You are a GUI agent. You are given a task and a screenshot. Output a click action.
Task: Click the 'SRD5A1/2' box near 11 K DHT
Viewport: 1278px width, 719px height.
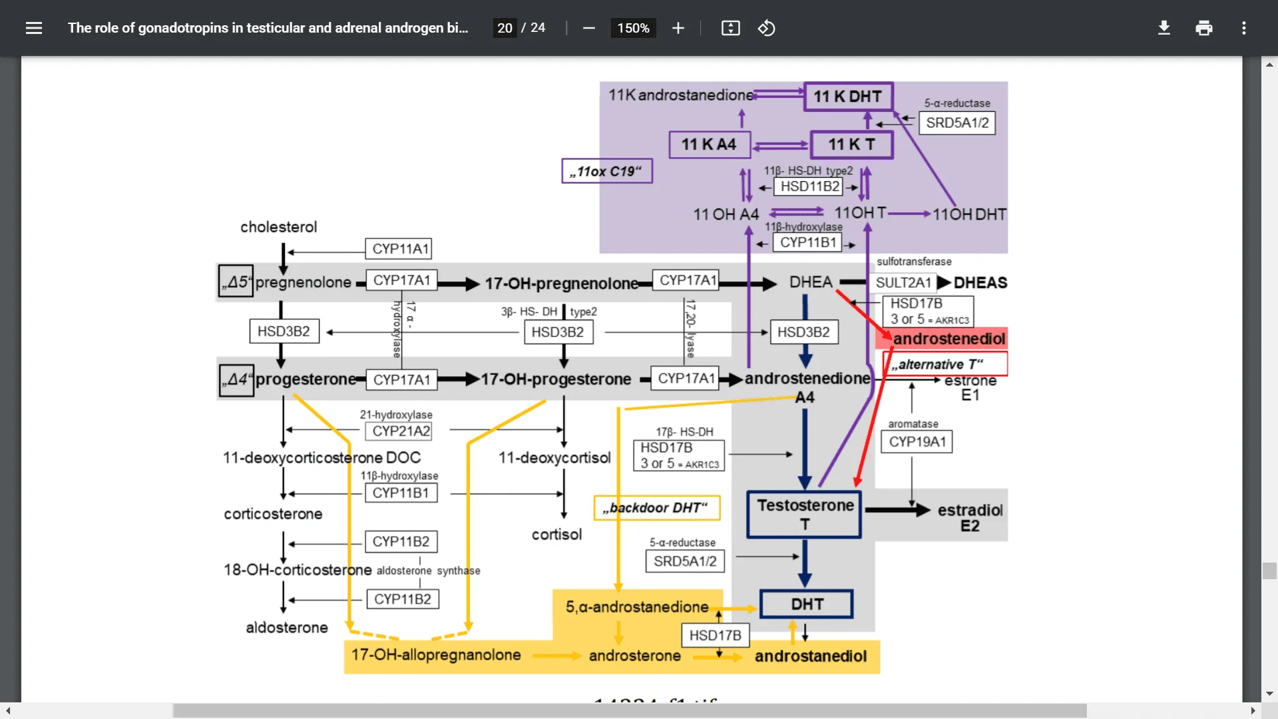pyautogui.click(x=957, y=123)
